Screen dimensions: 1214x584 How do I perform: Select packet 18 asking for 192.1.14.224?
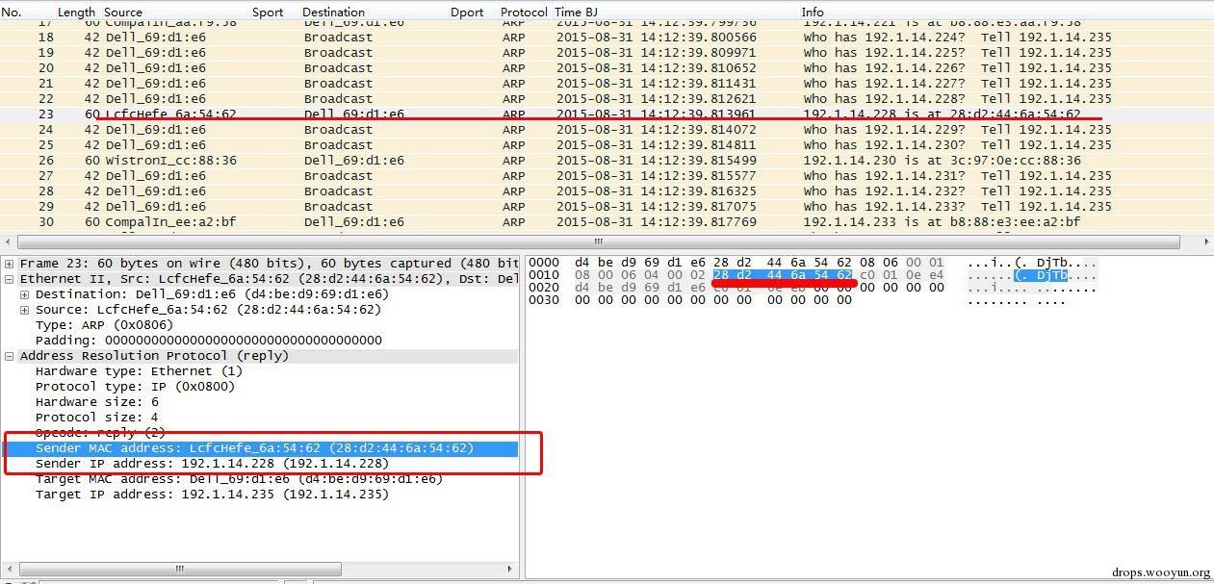pos(607,38)
